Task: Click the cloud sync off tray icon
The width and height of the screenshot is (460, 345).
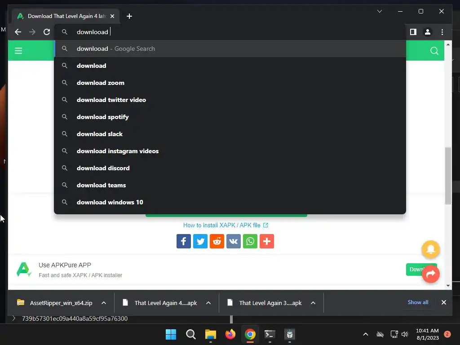Action: 380,334
